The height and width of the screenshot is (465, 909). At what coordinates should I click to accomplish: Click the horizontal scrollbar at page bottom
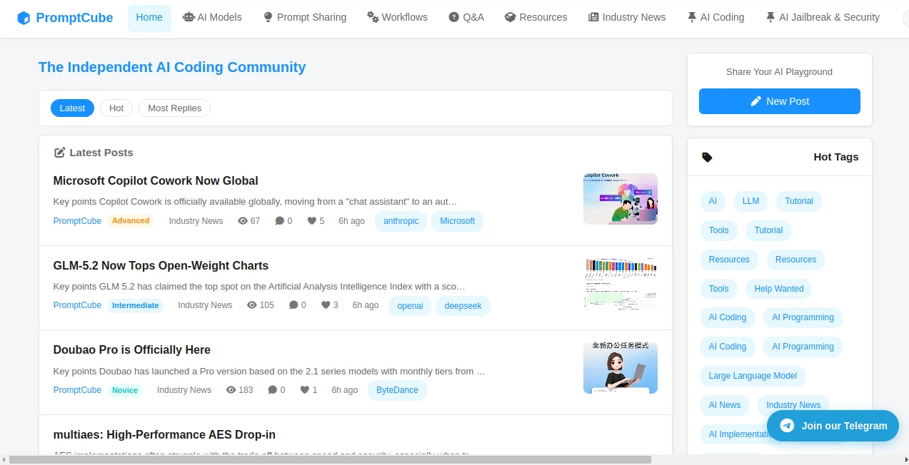tap(330, 460)
